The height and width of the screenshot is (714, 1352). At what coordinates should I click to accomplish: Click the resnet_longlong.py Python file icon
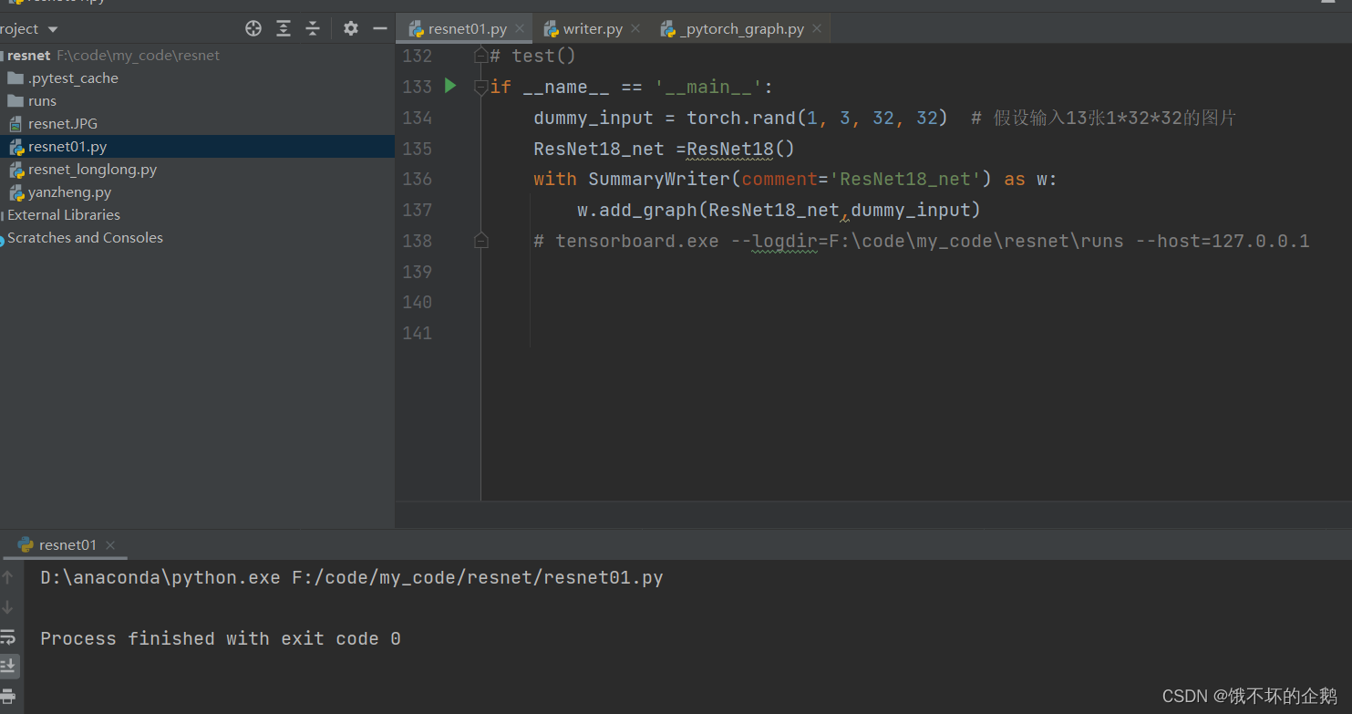(x=15, y=170)
